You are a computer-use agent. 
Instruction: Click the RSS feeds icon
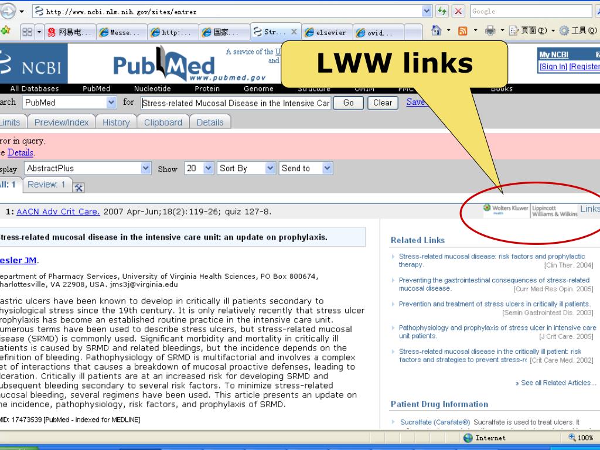[x=463, y=31]
